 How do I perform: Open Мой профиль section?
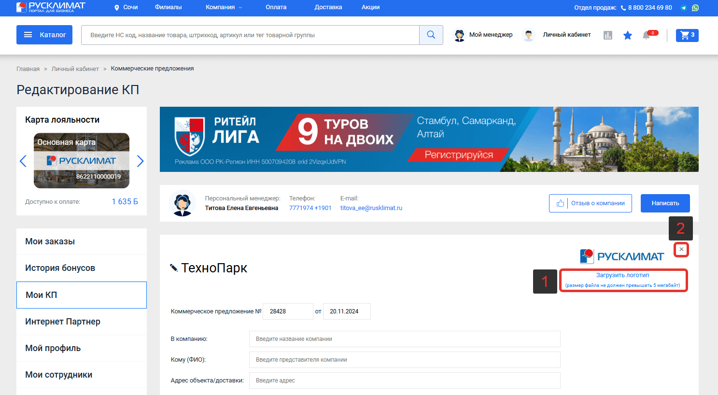82,348
